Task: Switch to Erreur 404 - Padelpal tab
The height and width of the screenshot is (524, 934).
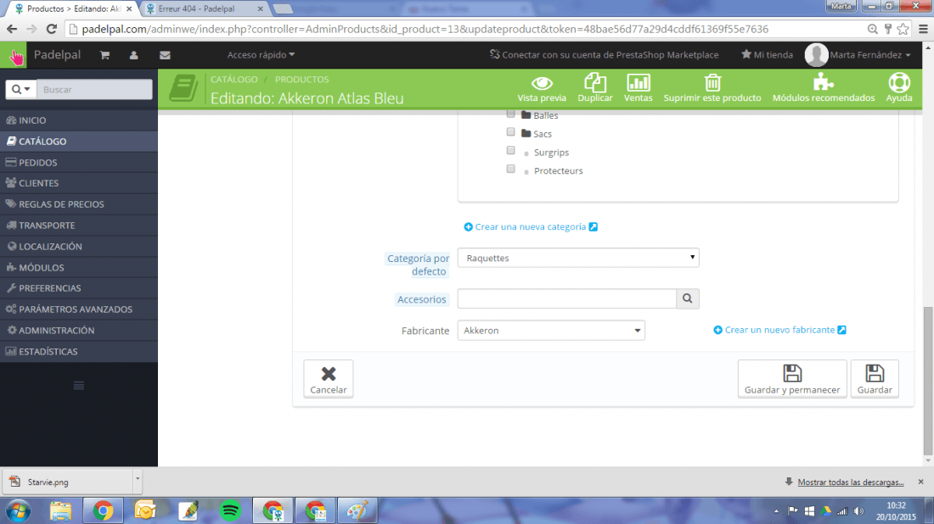Action: (205, 9)
